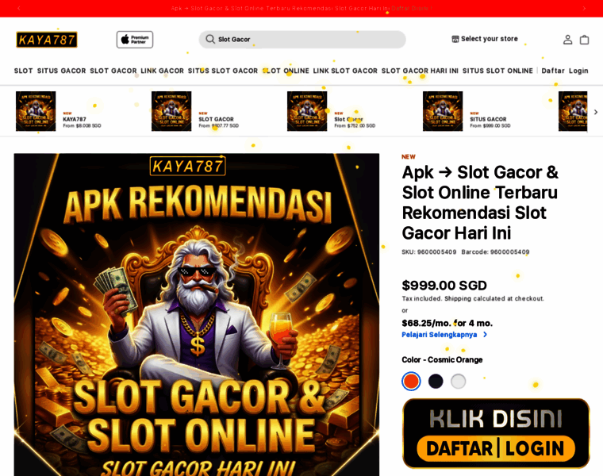Click the Apple Premium Partner badge
The height and width of the screenshot is (476, 603).
tap(135, 40)
